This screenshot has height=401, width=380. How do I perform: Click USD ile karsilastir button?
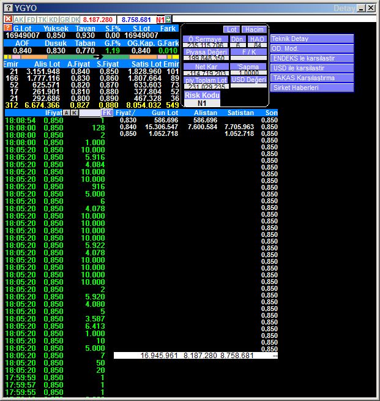[x=312, y=68]
